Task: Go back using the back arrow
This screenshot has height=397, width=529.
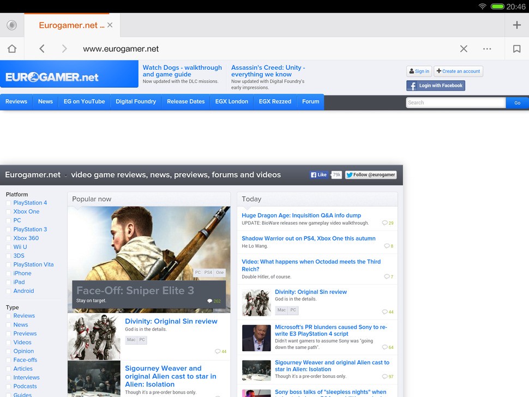Action: pos(42,49)
